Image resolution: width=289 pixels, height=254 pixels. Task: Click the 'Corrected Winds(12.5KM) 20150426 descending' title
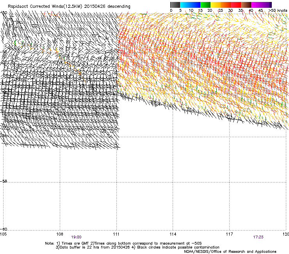point(80,6)
